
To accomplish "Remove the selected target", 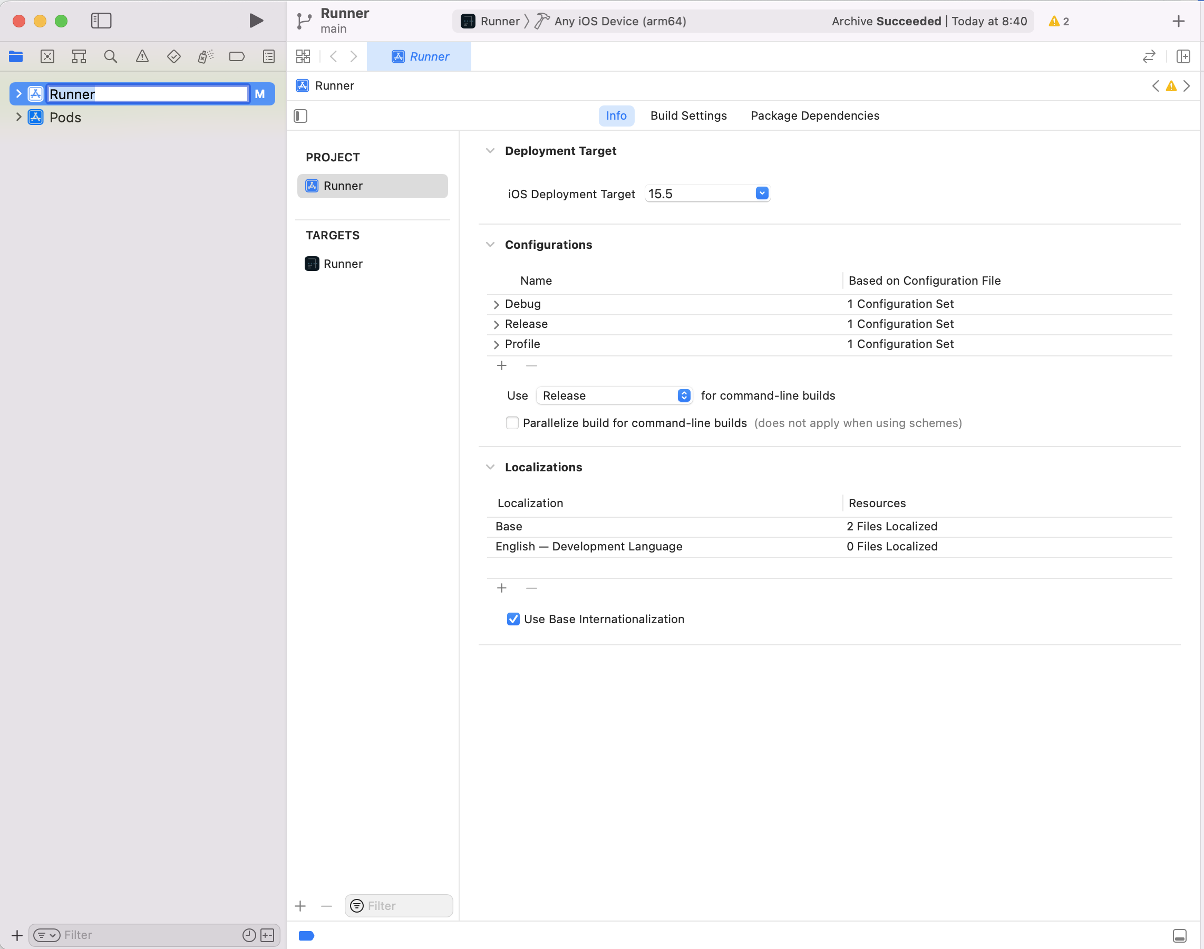I will tap(326, 906).
